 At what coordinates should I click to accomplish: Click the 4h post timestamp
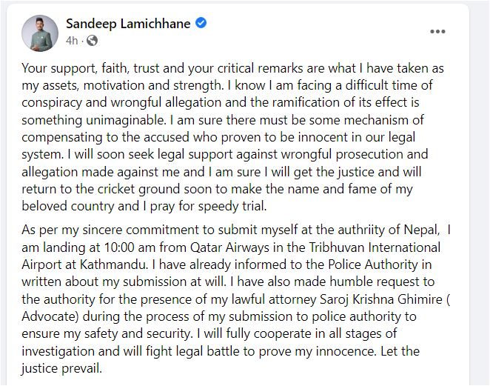pyautogui.click(x=73, y=40)
